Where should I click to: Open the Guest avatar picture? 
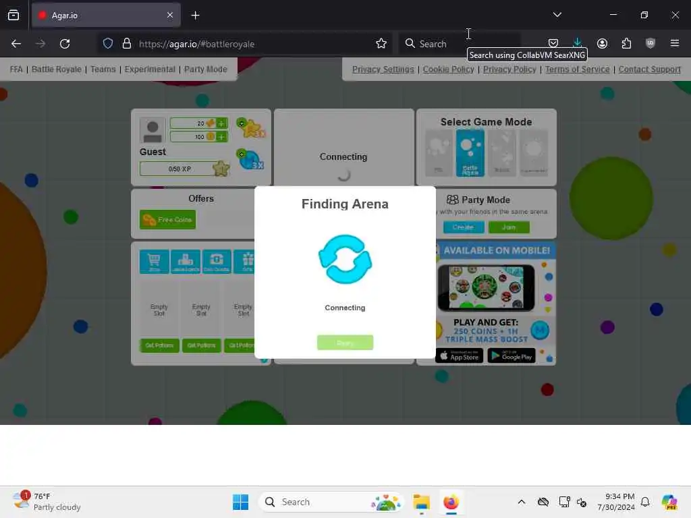pos(153,130)
